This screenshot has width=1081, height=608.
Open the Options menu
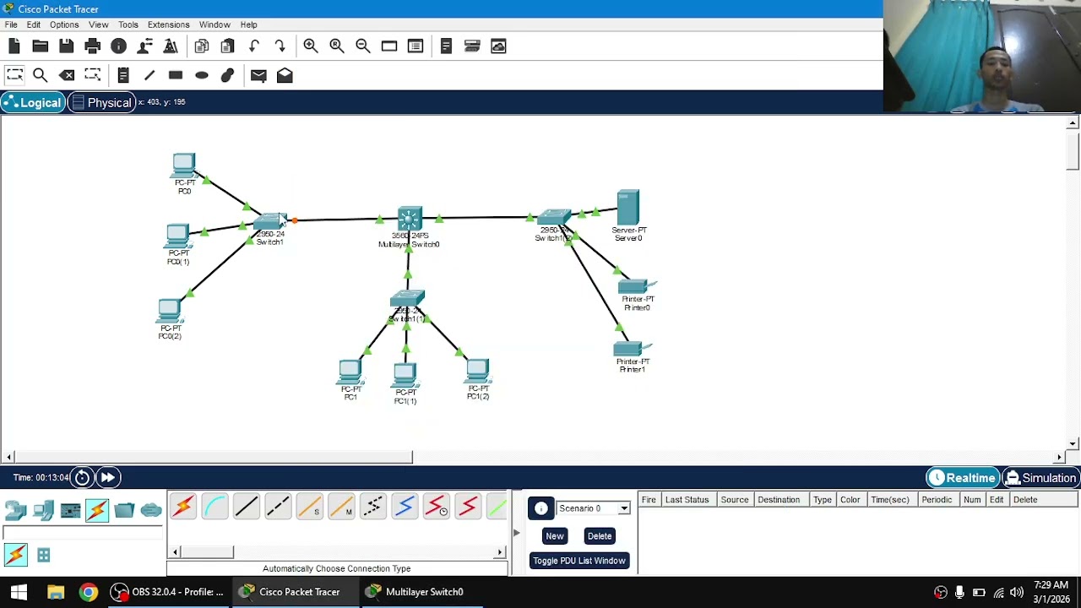tap(64, 24)
